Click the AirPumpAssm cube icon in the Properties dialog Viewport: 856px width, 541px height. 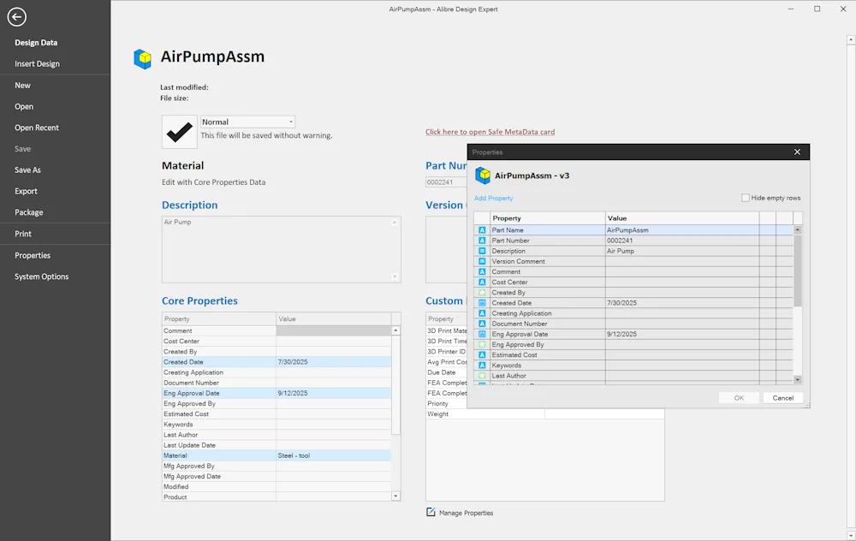483,175
